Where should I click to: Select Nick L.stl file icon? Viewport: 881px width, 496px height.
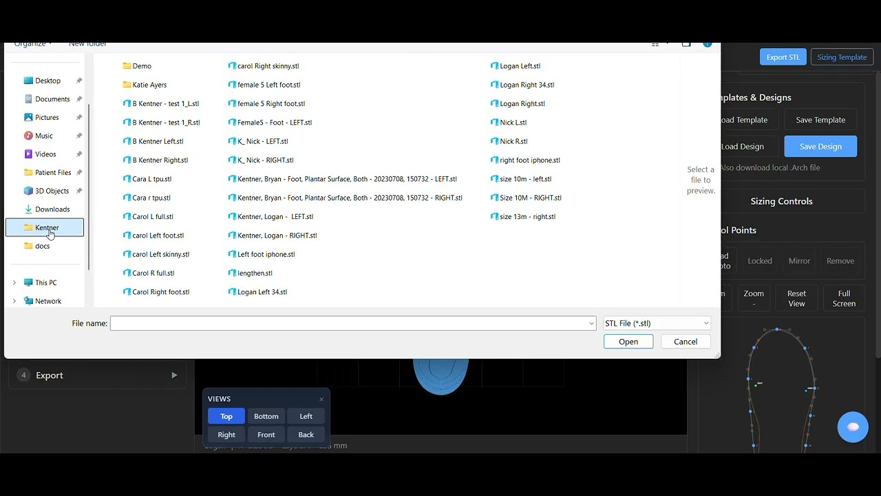click(x=494, y=123)
